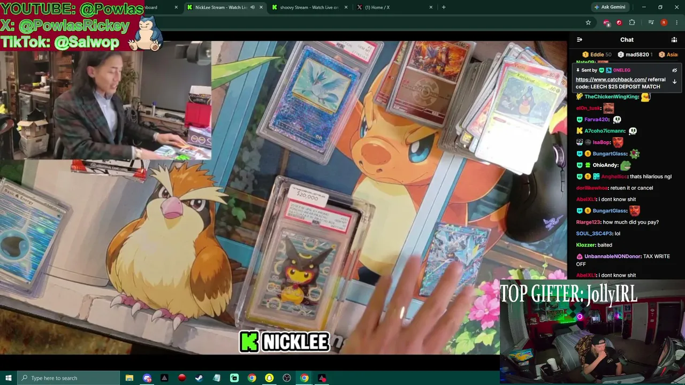
Task: Open Discord from the taskbar
Action: coord(147,378)
